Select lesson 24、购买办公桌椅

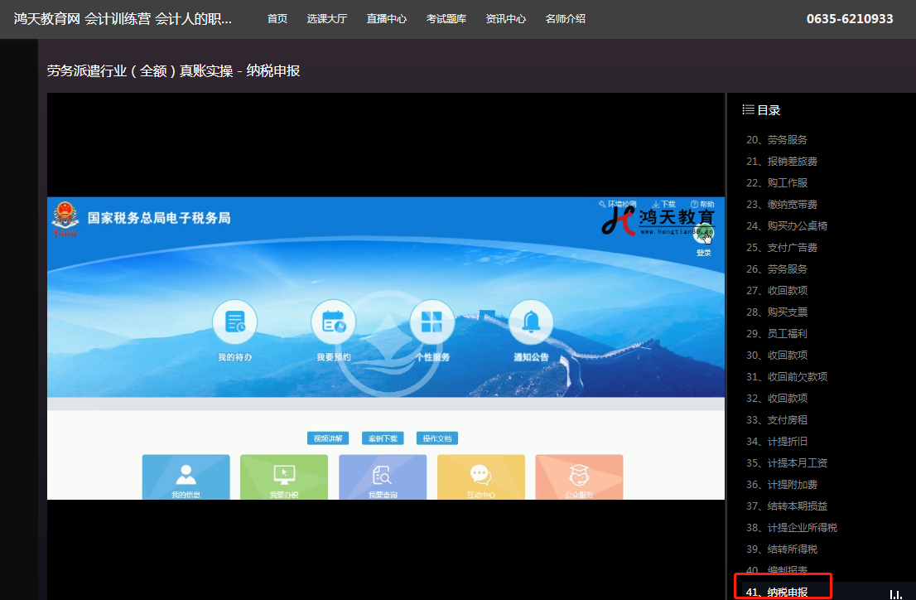pos(786,225)
